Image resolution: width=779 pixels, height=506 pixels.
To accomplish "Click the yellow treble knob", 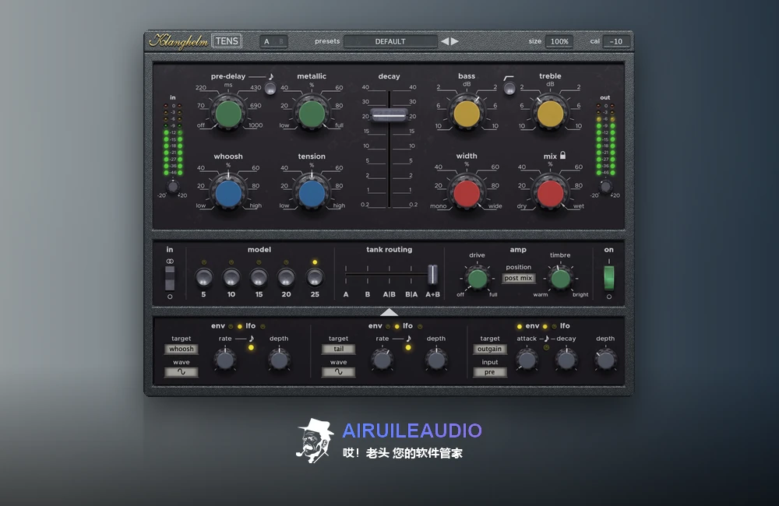I will [550, 114].
